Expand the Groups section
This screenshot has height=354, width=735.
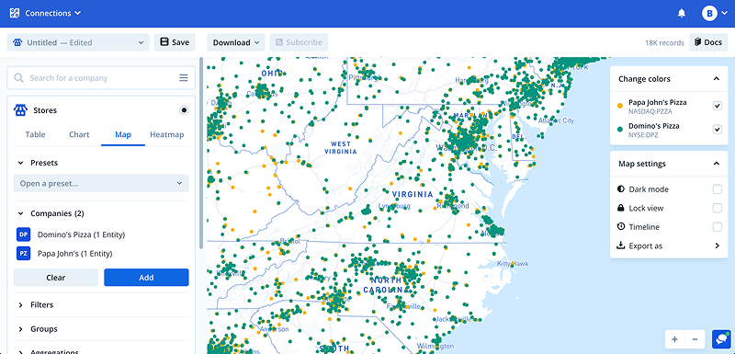click(x=20, y=329)
